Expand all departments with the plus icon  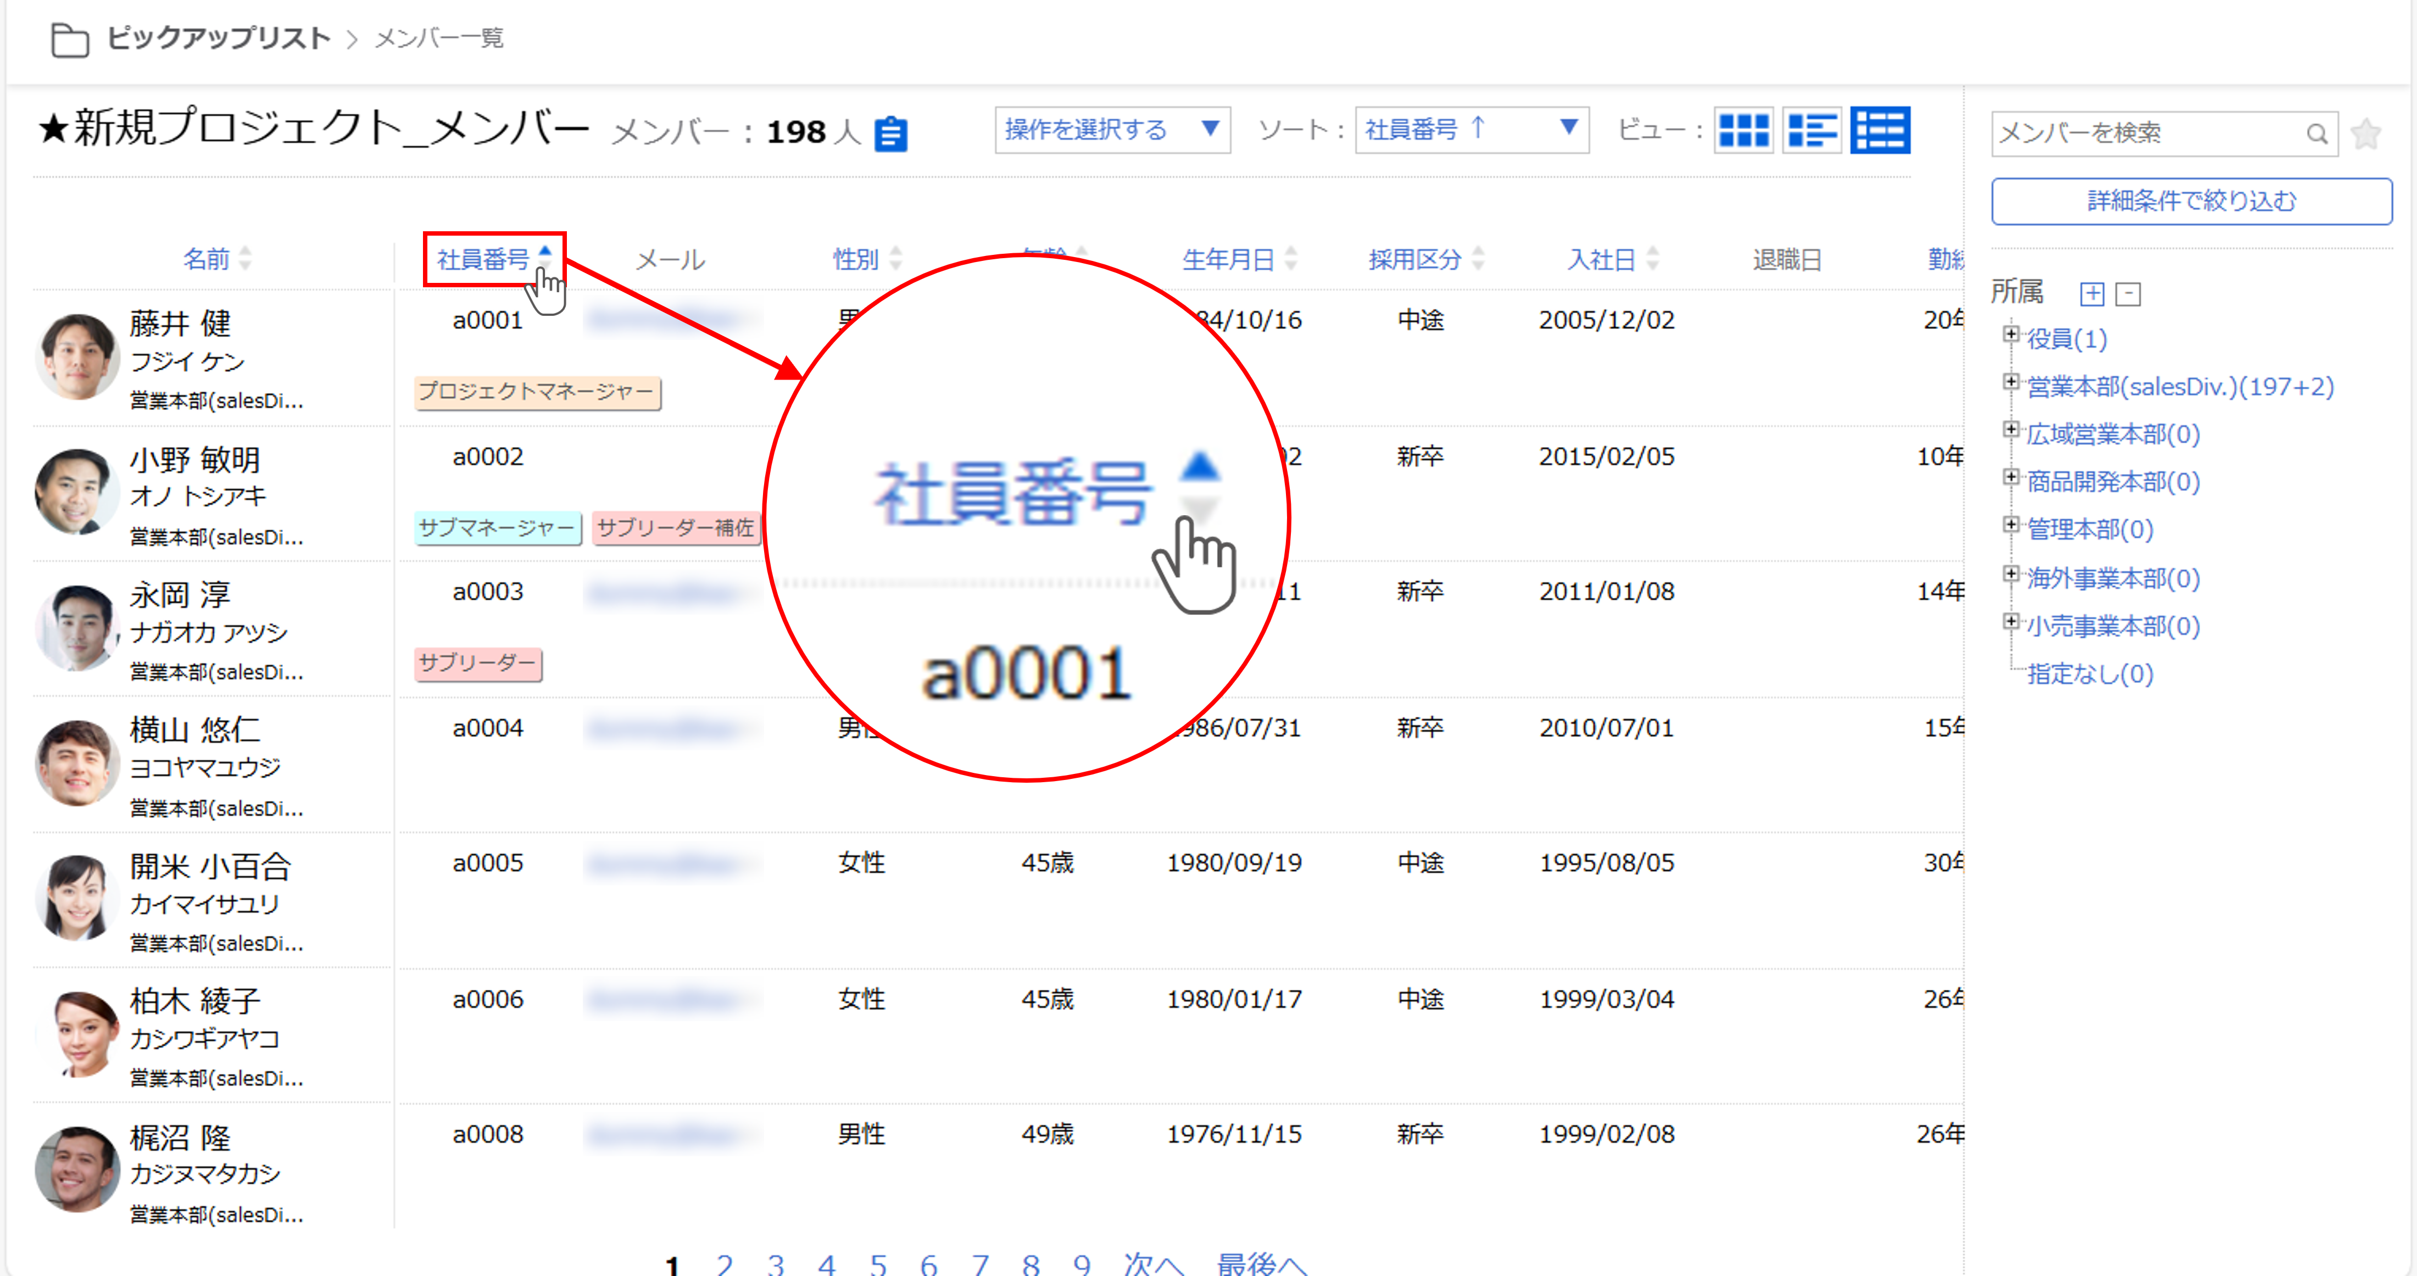tap(2091, 294)
